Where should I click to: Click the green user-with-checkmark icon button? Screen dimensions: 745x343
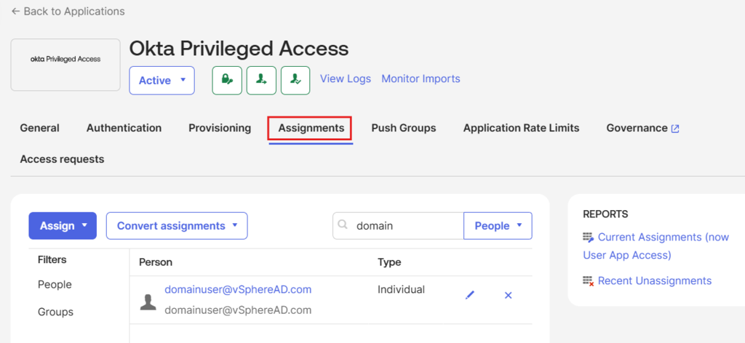pos(295,81)
